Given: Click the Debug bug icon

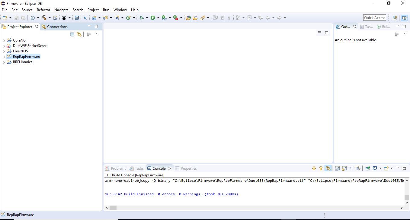Looking at the screenshot, I should click(x=141, y=18).
